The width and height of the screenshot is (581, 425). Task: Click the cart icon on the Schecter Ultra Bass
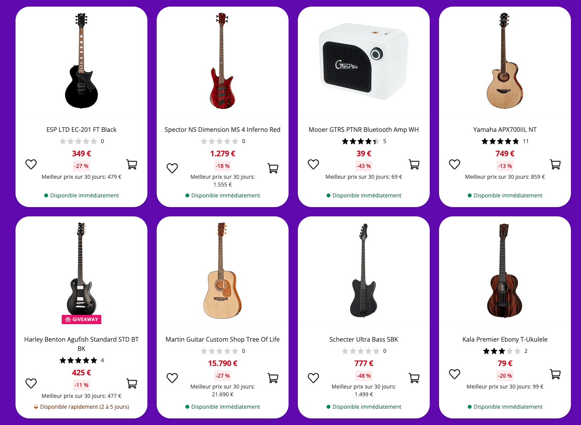[414, 377]
